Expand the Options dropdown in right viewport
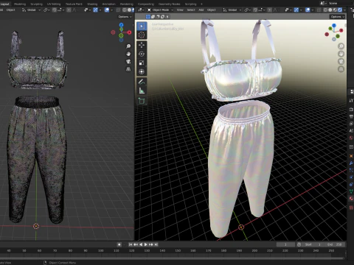 338,17
